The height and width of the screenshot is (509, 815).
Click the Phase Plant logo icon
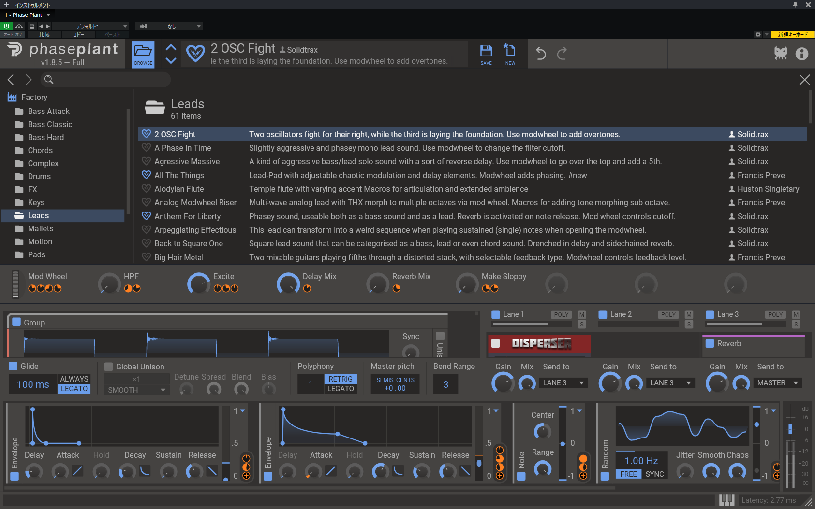click(x=15, y=49)
